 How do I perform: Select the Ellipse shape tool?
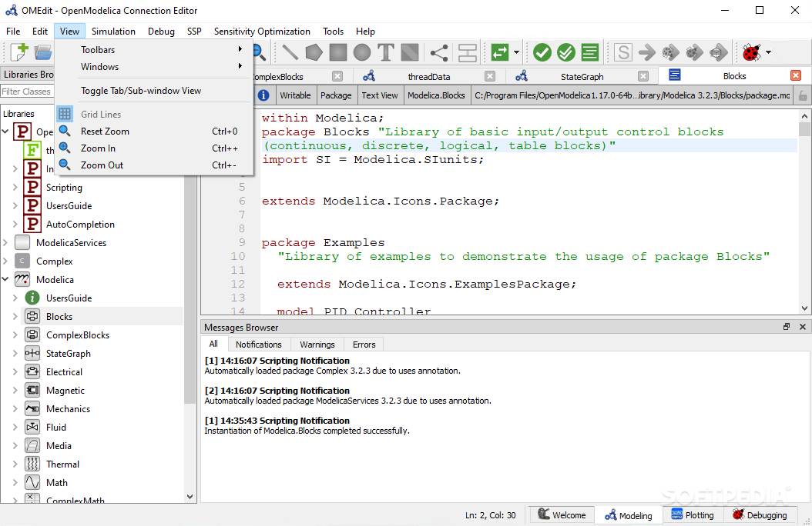point(362,52)
